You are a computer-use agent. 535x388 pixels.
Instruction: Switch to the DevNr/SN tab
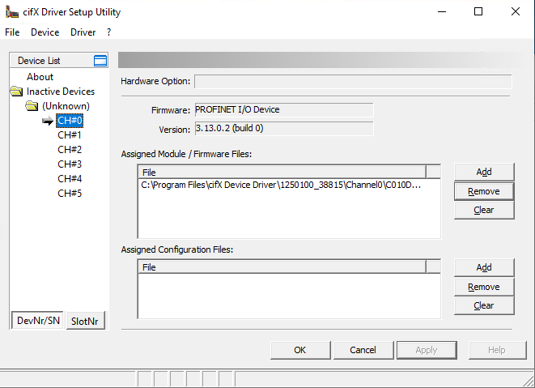[x=38, y=321]
